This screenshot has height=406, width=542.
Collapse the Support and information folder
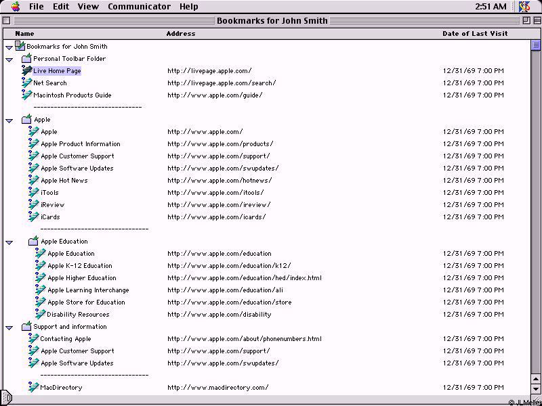click(9, 328)
